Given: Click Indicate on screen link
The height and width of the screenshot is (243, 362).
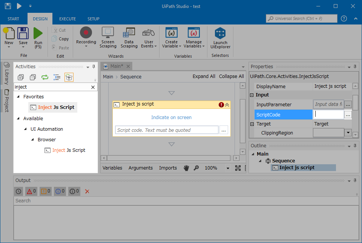Looking at the screenshot, I should (x=171, y=117).
